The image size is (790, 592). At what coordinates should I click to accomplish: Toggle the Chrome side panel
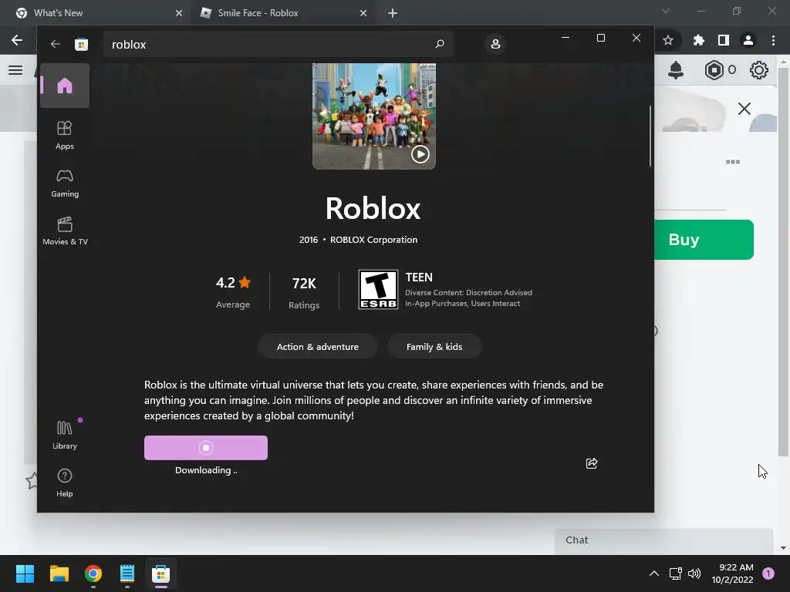click(x=724, y=40)
